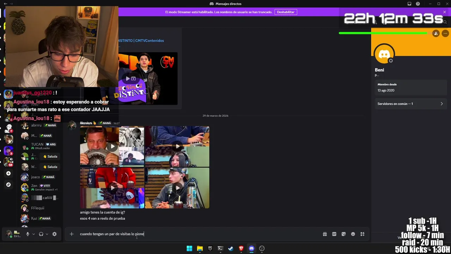
Task: Open Terminal from the taskbar
Action: click(220, 248)
